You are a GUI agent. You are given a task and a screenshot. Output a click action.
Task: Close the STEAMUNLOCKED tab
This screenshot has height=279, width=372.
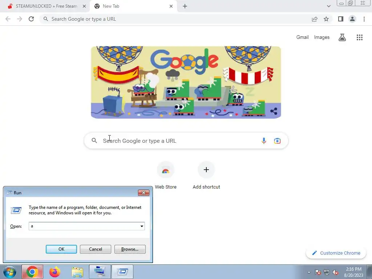click(x=84, y=6)
